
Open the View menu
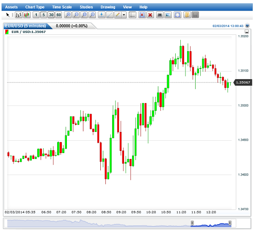click(127, 7)
